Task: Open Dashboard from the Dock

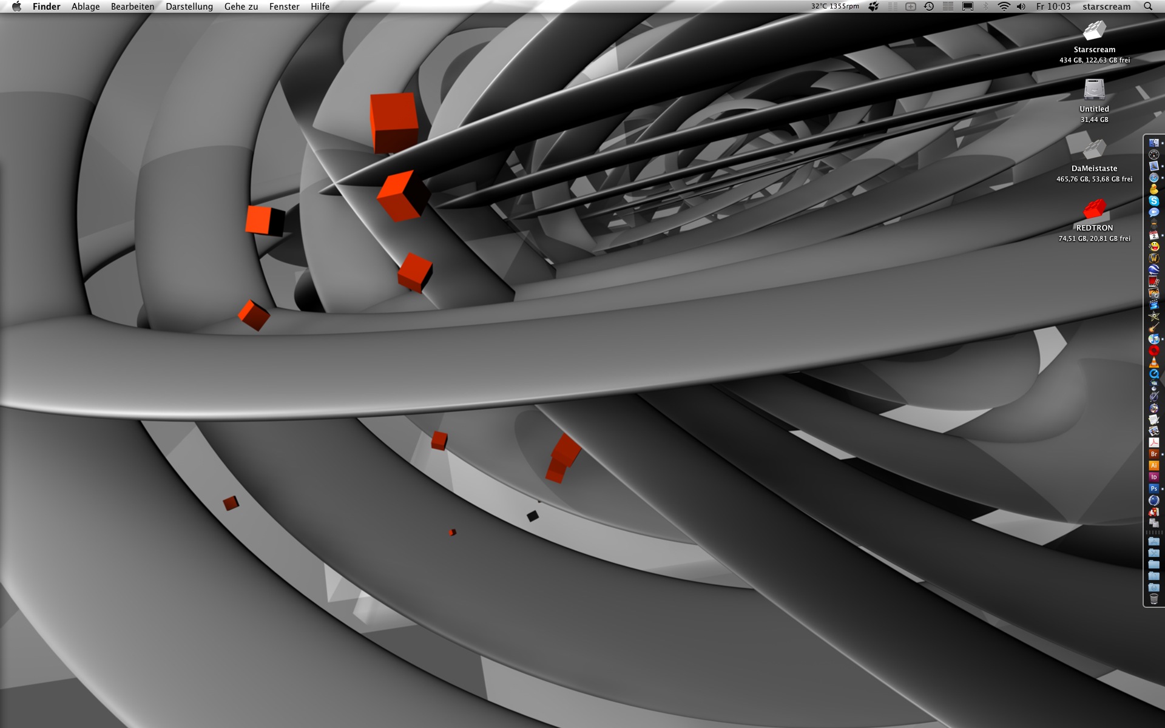Action: tap(1154, 154)
